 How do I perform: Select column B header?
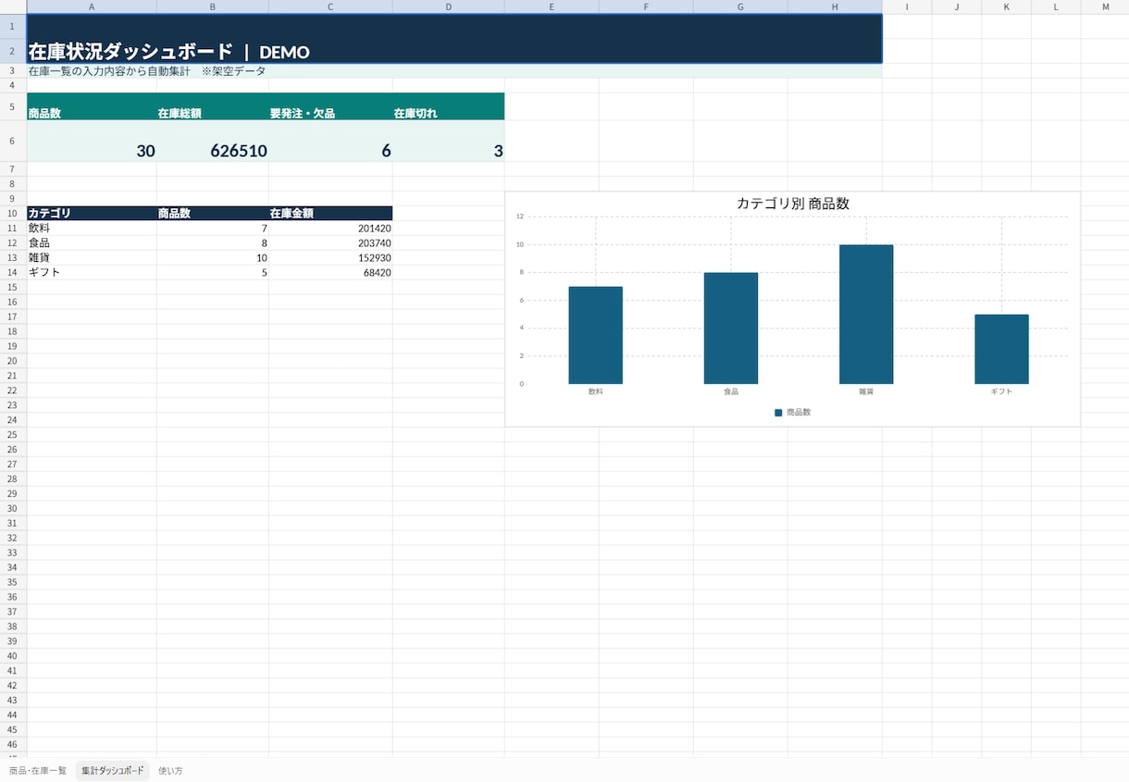pyautogui.click(x=213, y=6)
